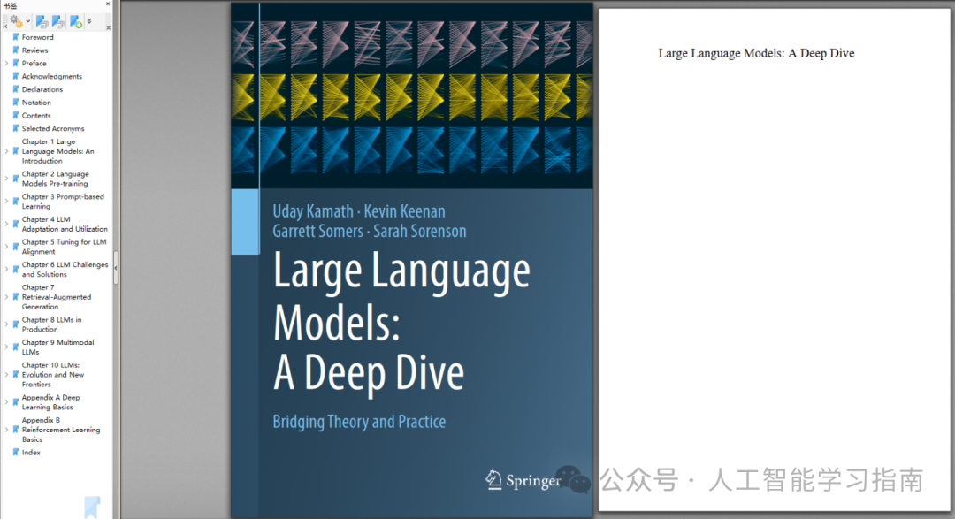The width and height of the screenshot is (955, 519).
Task: Jump to the Acknowledgments bookmark
Action: click(52, 76)
